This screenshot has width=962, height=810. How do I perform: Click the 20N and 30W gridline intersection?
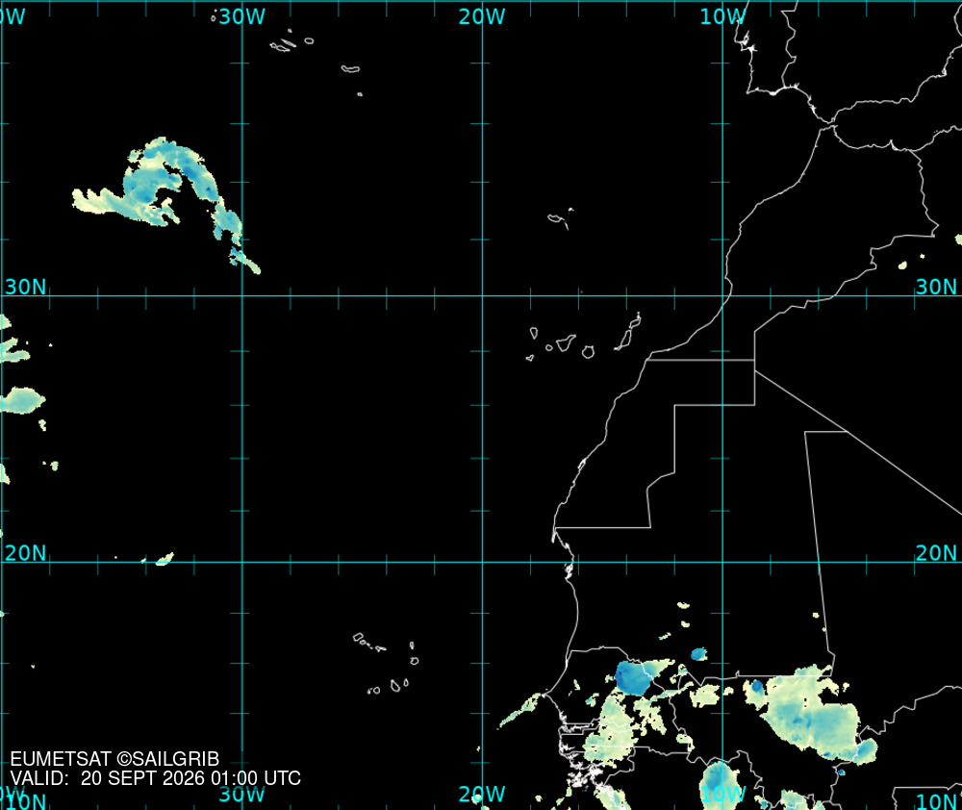242,562
